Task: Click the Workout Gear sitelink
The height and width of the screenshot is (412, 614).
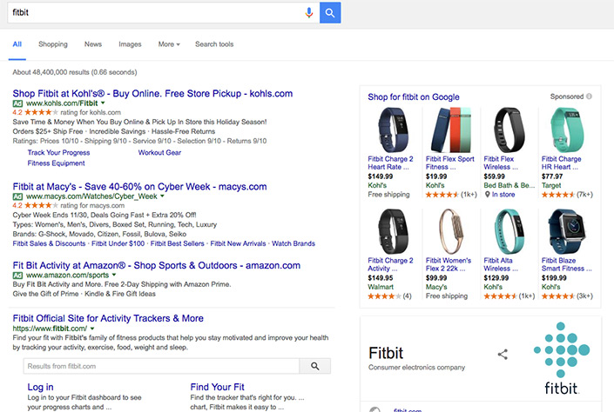Action: pyautogui.click(x=159, y=152)
